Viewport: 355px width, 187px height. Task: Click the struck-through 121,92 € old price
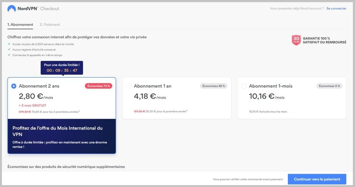pyautogui.click(x=139, y=111)
